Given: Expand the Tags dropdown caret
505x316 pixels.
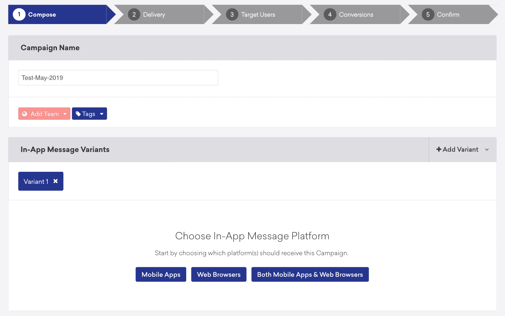Looking at the screenshot, I should [102, 114].
